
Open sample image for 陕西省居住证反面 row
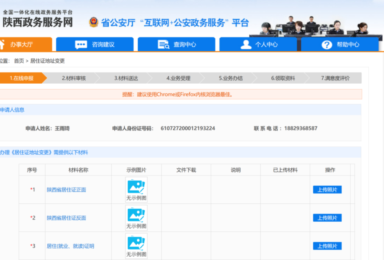(x=136, y=218)
